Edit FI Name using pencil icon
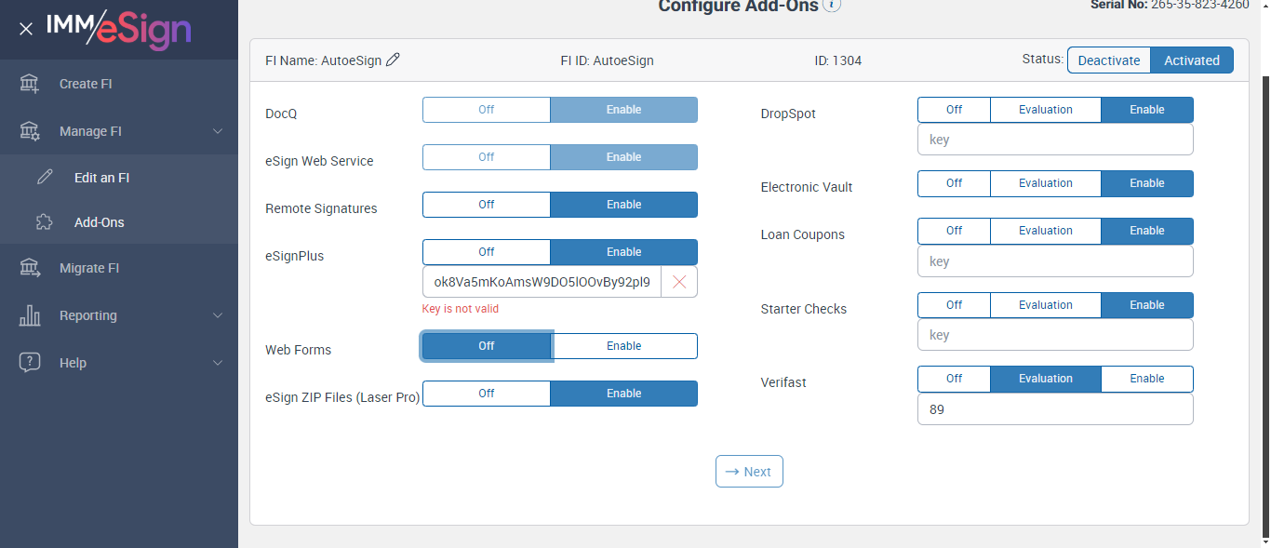 [393, 60]
